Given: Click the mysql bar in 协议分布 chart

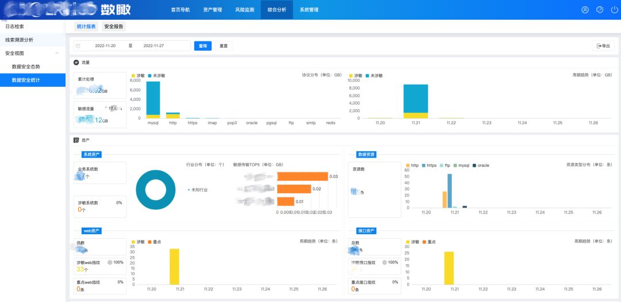Looking at the screenshot, I should [x=153, y=100].
